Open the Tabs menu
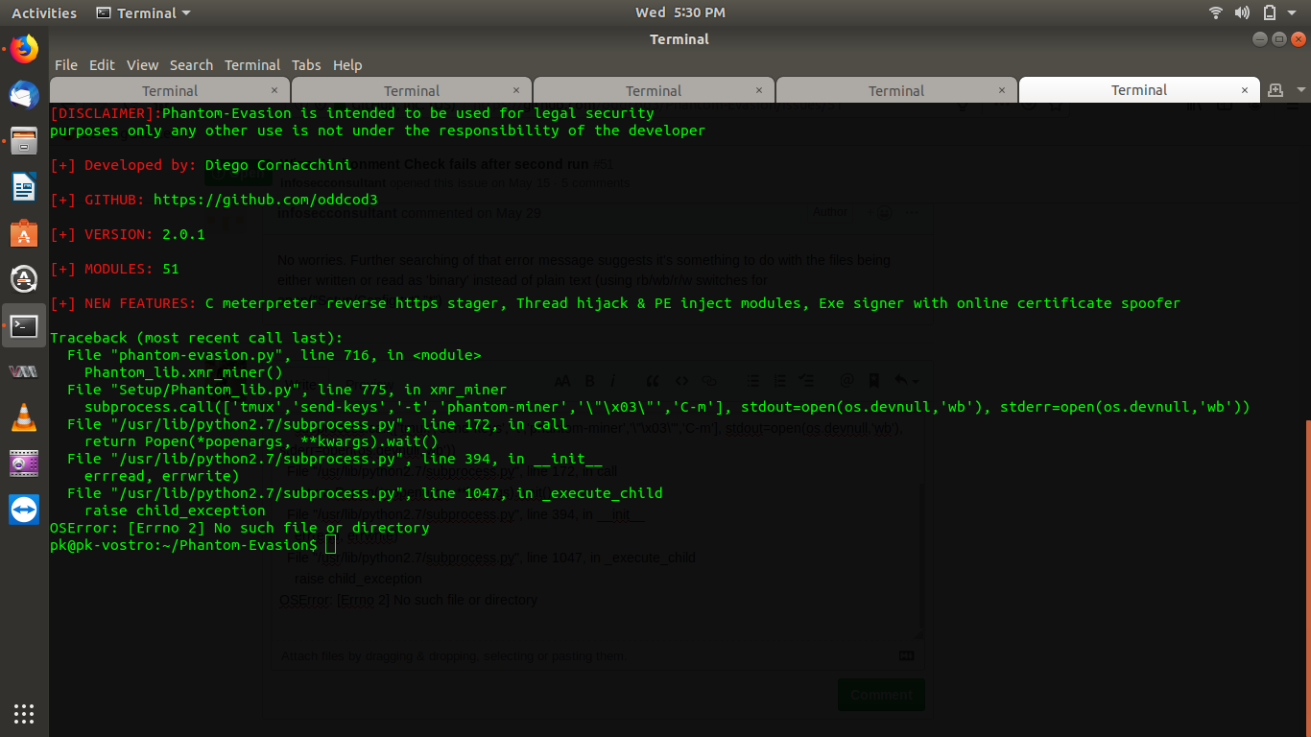 click(x=306, y=65)
